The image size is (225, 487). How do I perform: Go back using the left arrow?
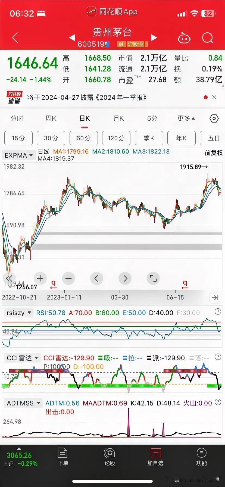tap(15, 38)
